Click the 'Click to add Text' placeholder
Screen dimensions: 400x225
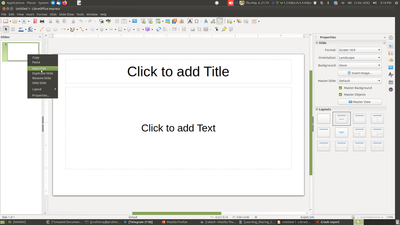178,128
